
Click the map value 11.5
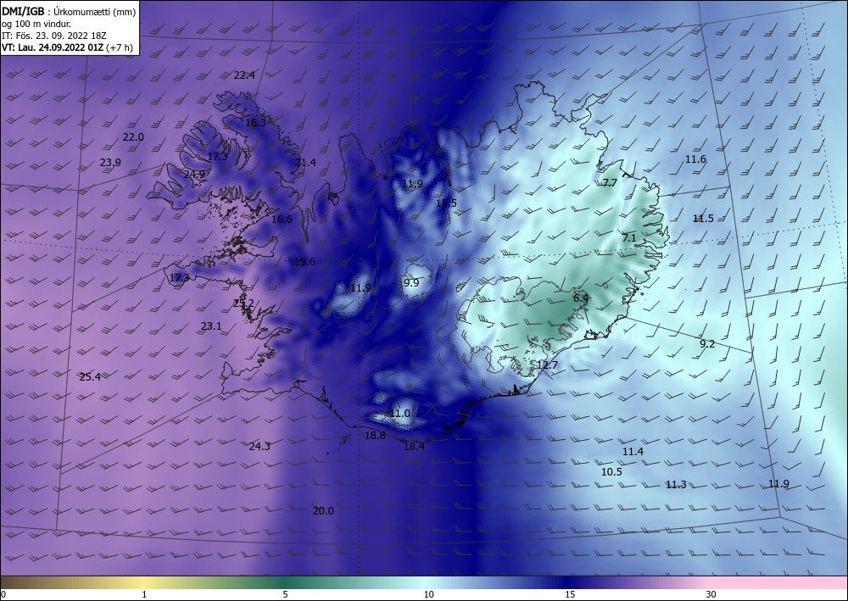[703, 219]
